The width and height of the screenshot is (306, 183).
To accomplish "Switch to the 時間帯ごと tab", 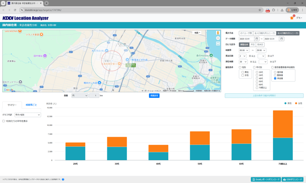I will pos(31,105).
